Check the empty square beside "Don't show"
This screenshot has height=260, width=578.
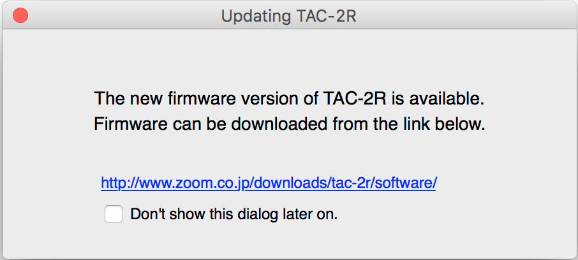coord(114,215)
